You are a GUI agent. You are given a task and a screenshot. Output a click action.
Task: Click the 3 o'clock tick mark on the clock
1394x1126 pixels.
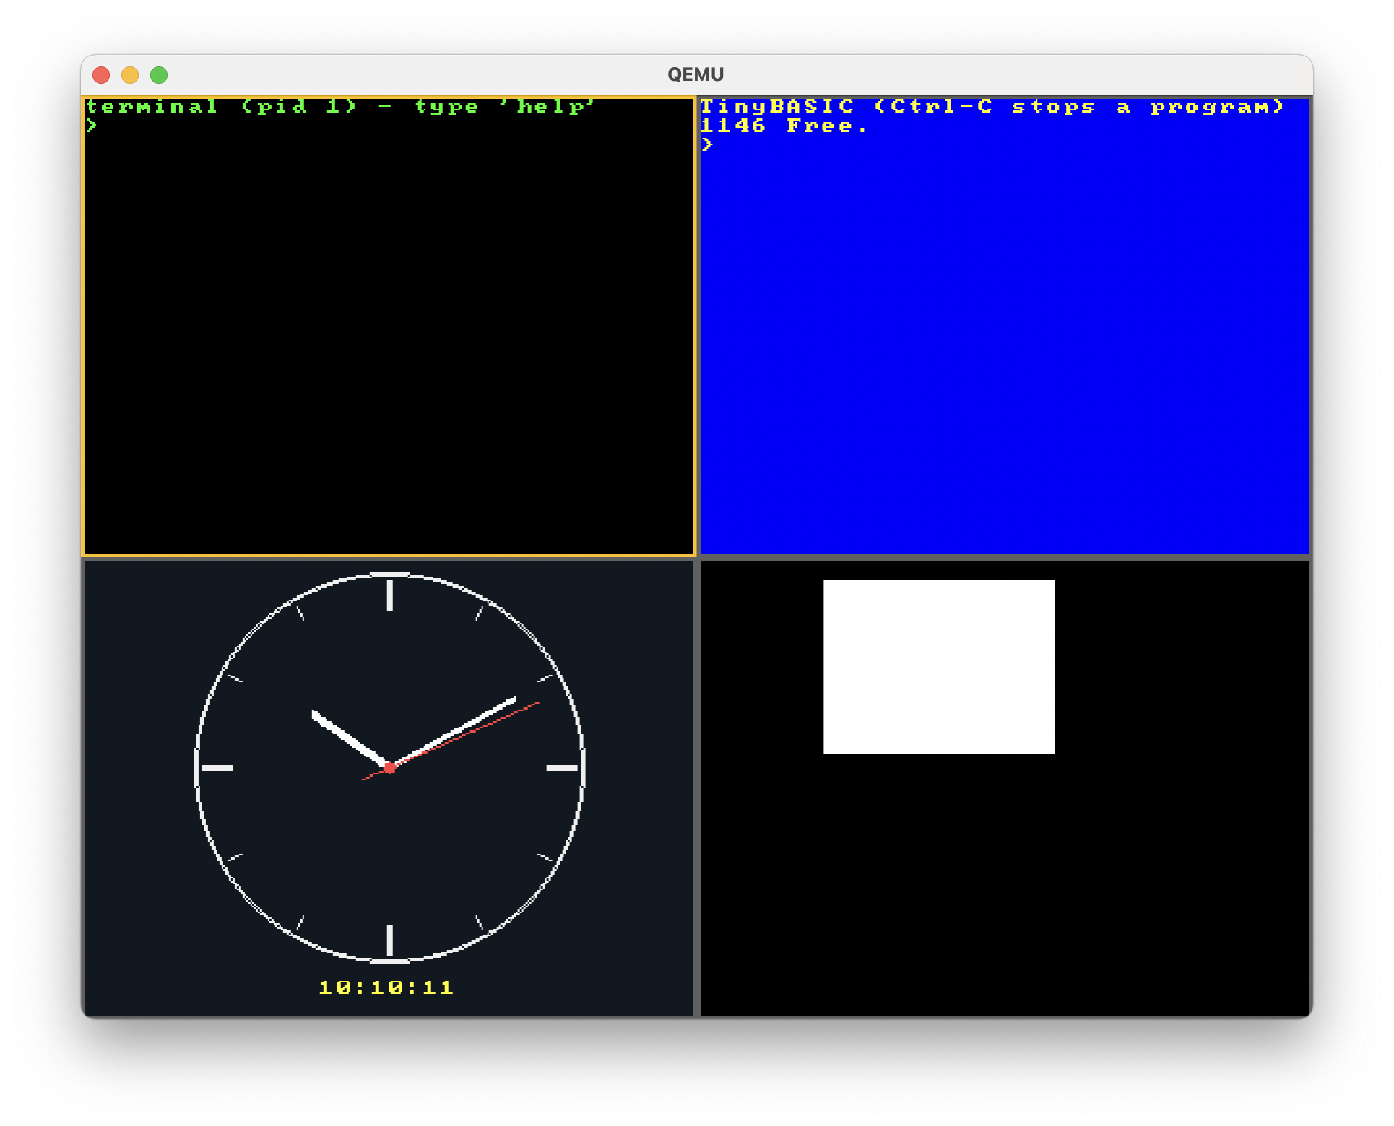(562, 768)
